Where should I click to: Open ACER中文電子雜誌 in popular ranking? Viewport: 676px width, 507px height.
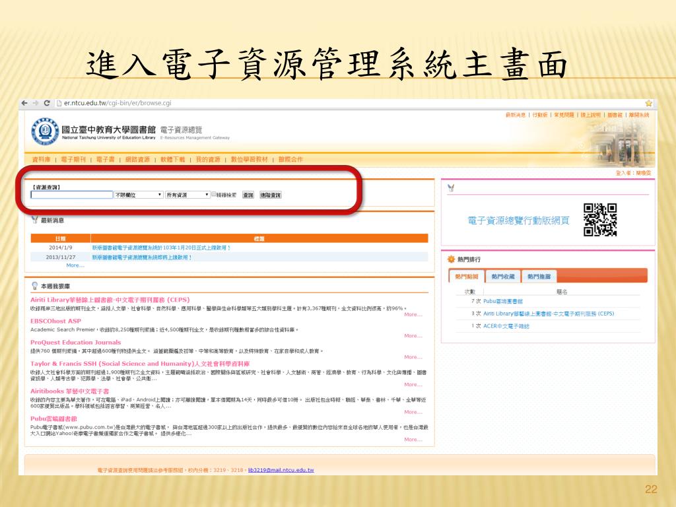pyautogui.click(x=506, y=326)
